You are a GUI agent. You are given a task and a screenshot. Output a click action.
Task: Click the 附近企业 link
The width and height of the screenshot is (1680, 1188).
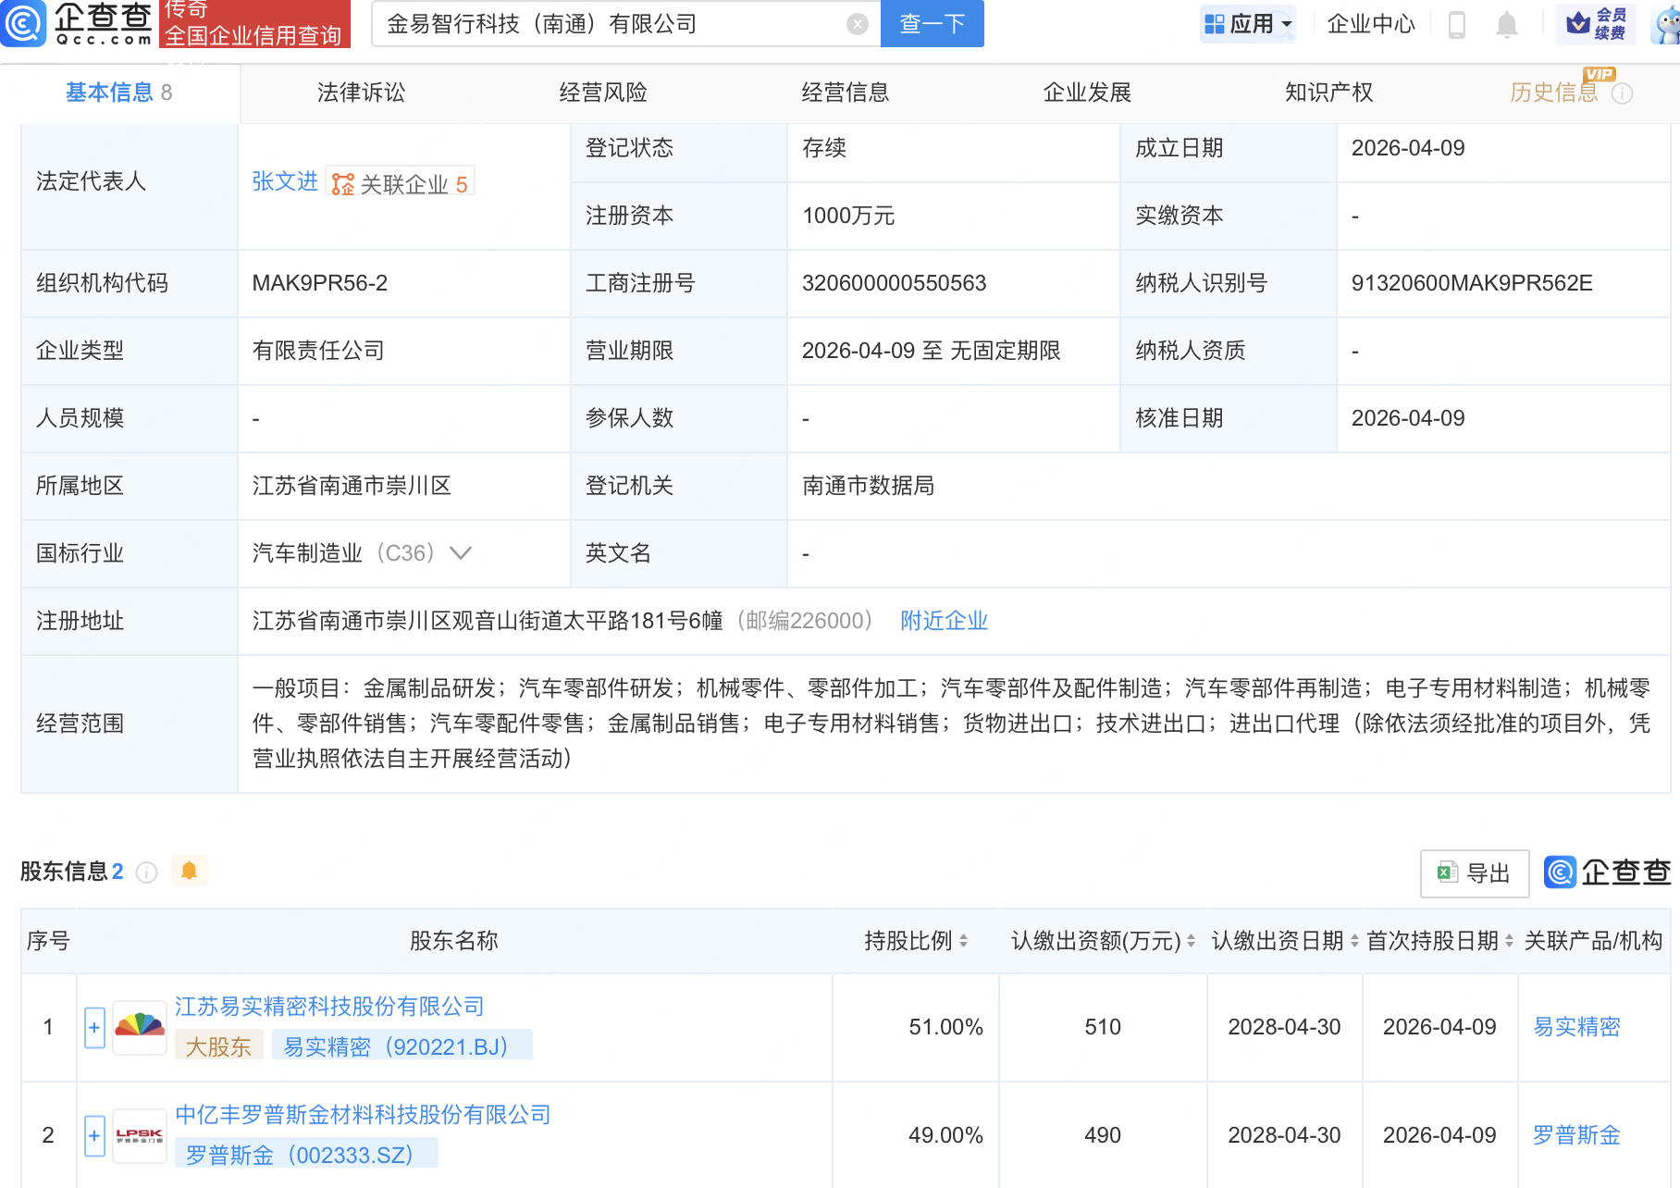coord(944,621)
